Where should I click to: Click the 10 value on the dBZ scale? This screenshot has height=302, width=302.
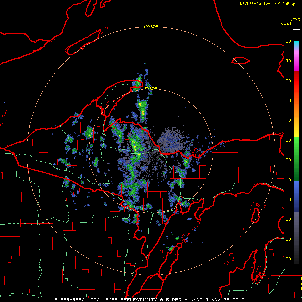[288, 180]
